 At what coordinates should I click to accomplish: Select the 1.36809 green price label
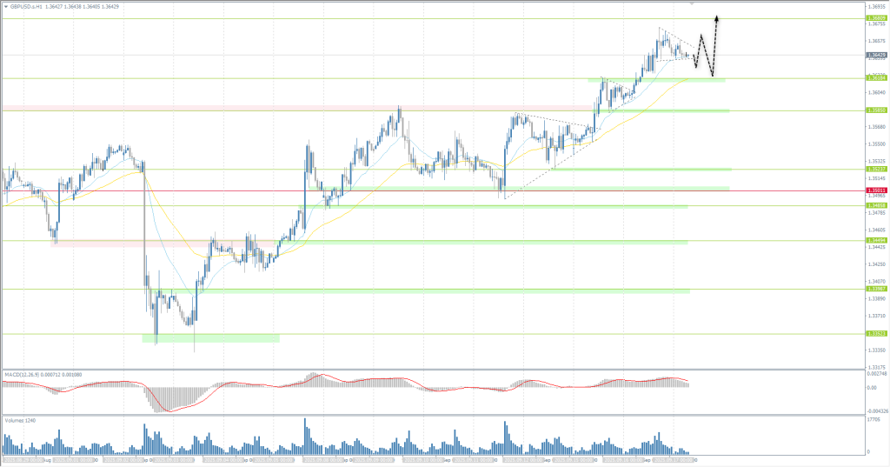point(875,17)
